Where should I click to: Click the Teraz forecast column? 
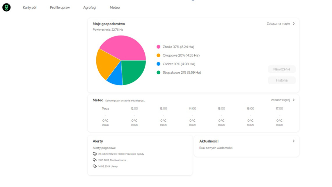point(105,116)
